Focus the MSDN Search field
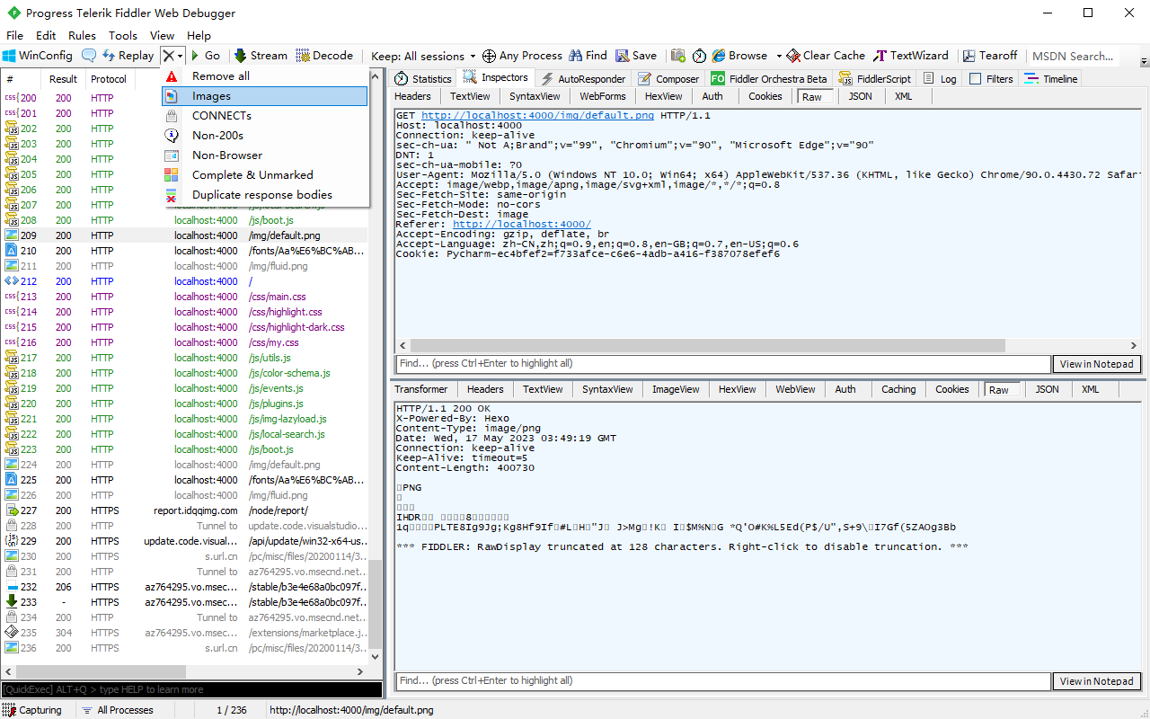The image size is (1150, 719). (x=1073, y=56)
